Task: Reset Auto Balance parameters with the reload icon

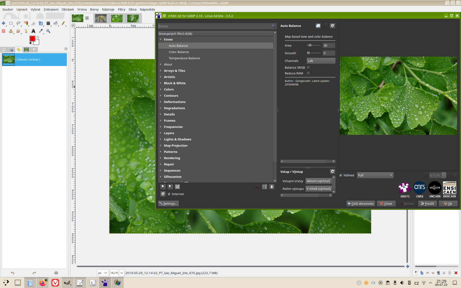Action: coord(332,26)
